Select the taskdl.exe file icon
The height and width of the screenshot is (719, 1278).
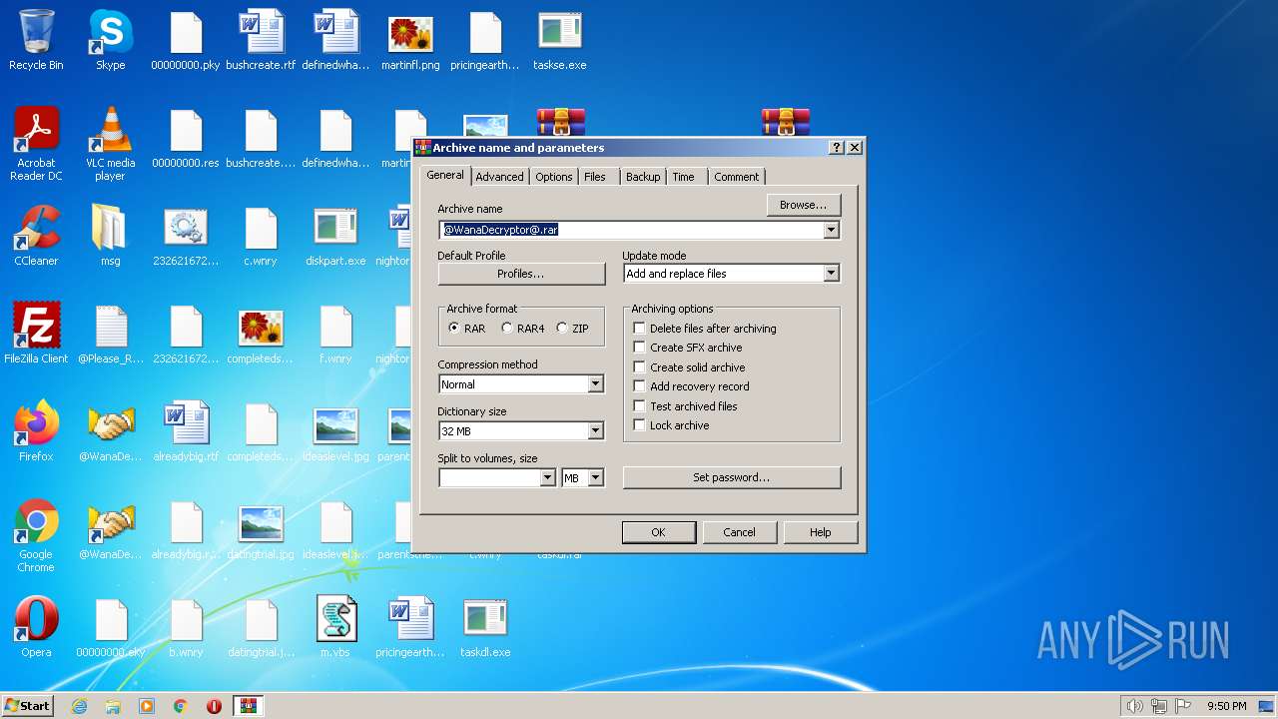click(485, 628)
